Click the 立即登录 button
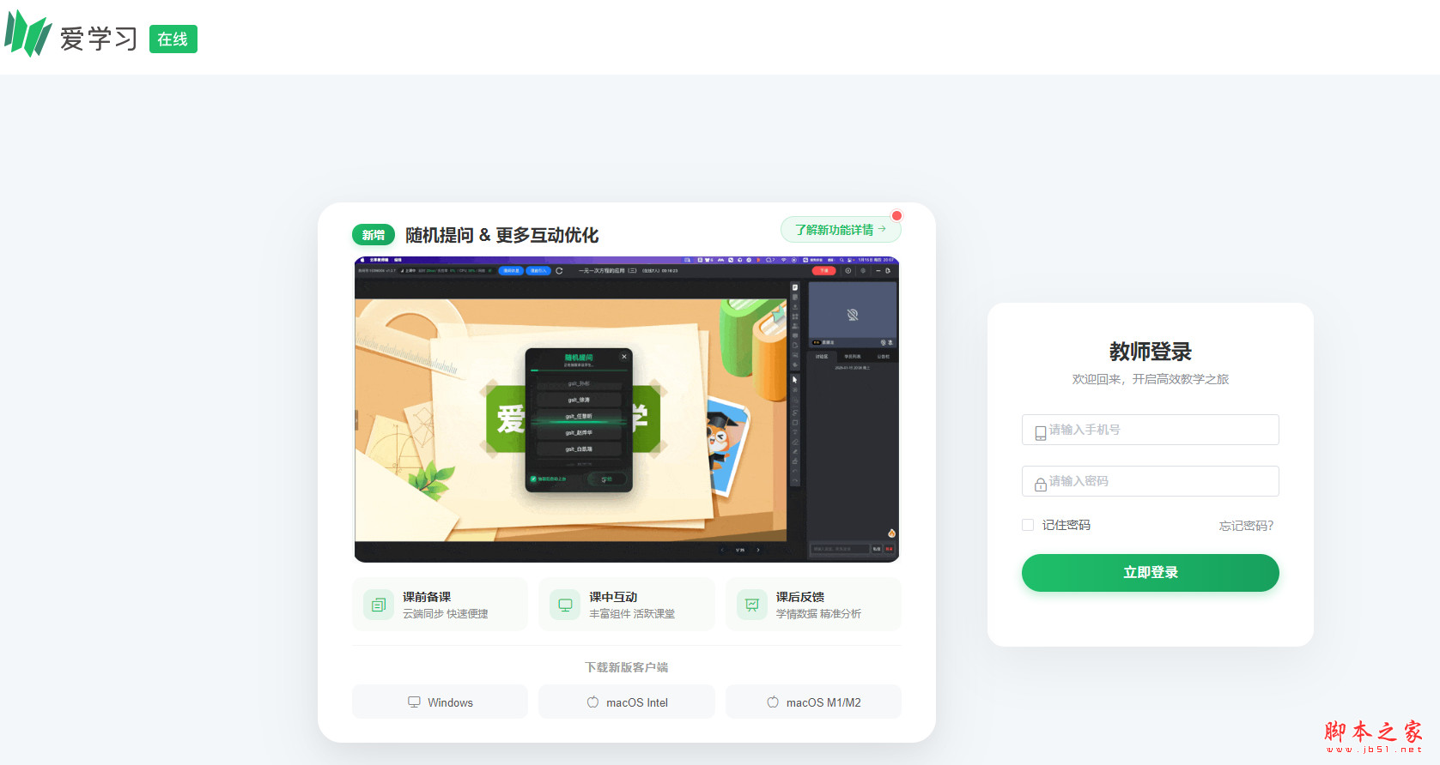1440x765 pixels. [x=1151, y=573]
